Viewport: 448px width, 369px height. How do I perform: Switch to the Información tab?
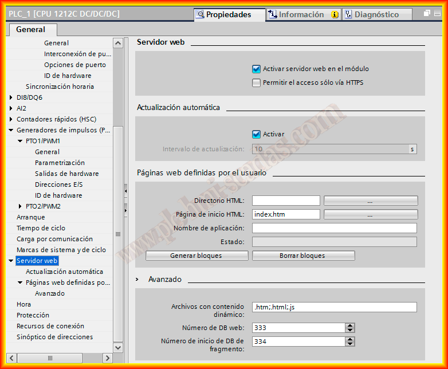301,14
